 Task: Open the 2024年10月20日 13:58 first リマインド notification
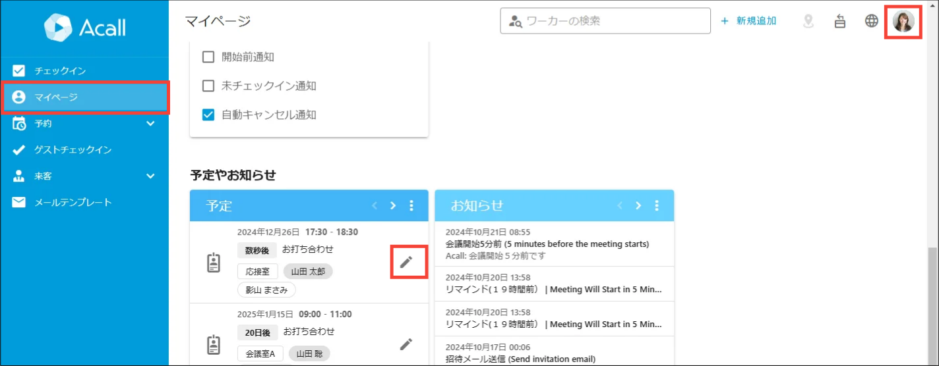554,283
